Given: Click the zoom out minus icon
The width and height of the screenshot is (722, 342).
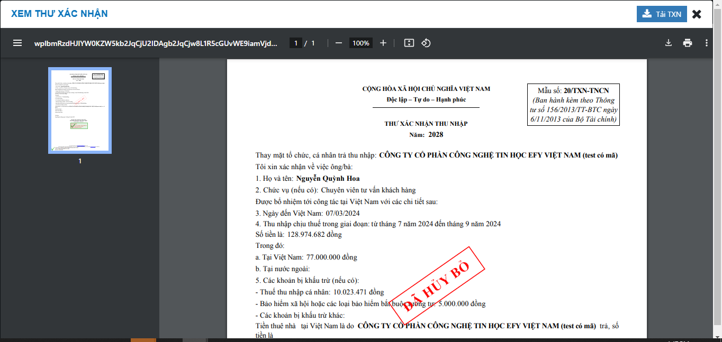Looking at the screenshot, I should point(339,43).
